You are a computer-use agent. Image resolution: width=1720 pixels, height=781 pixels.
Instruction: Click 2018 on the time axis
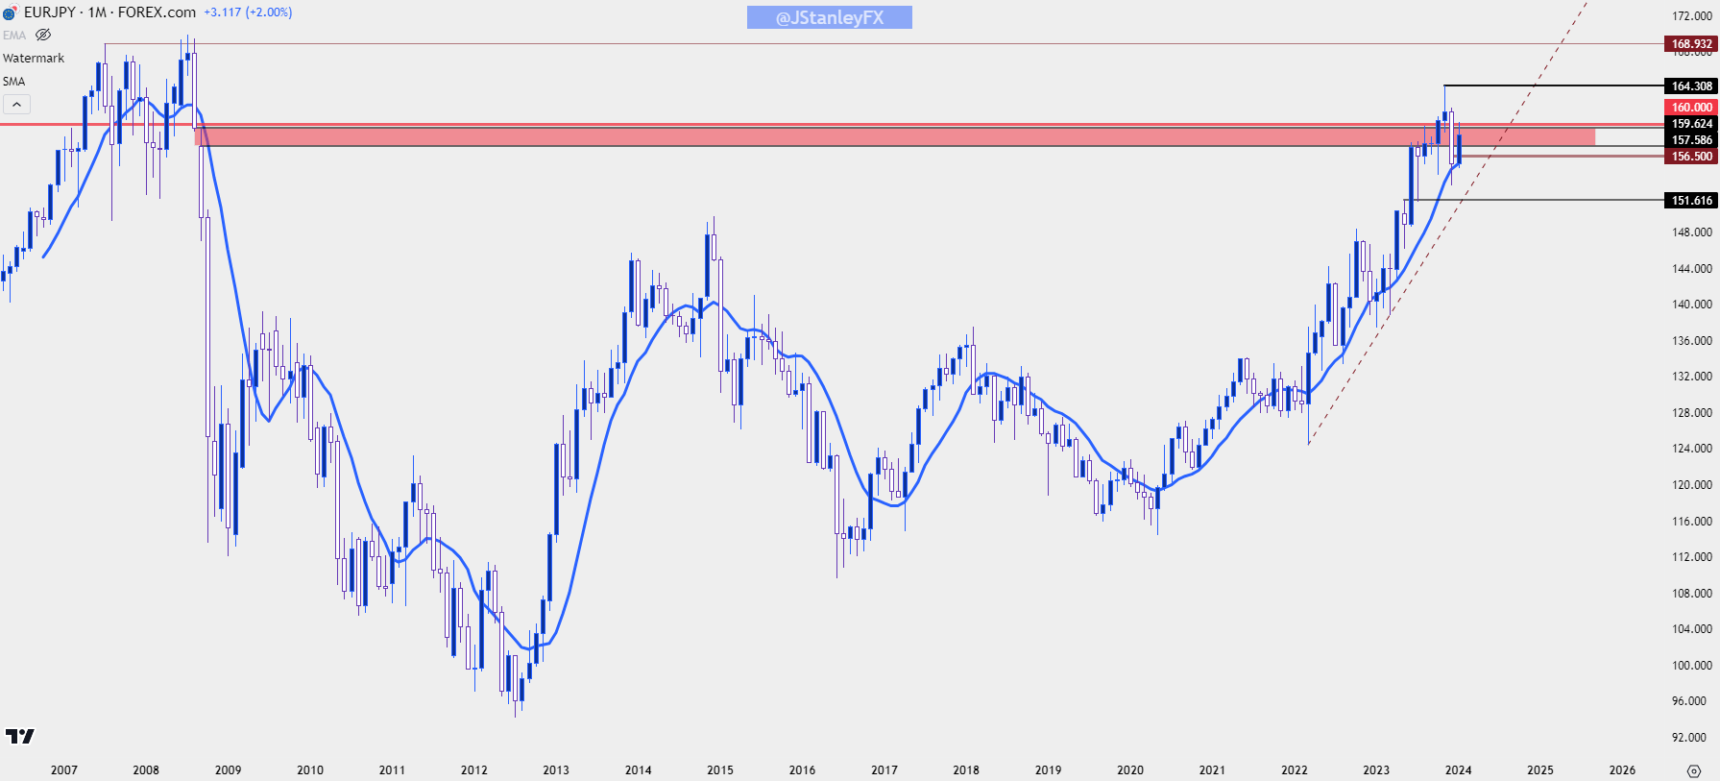[966, 770]
